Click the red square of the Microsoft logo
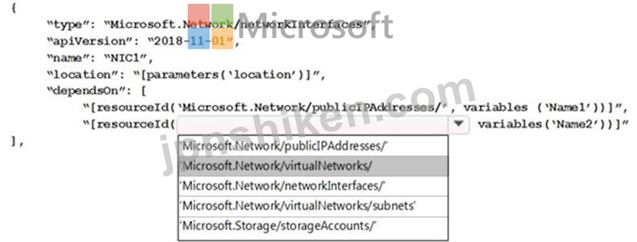 pos(199,15)
